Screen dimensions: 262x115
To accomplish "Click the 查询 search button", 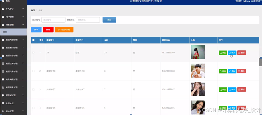I will point(109,20).
